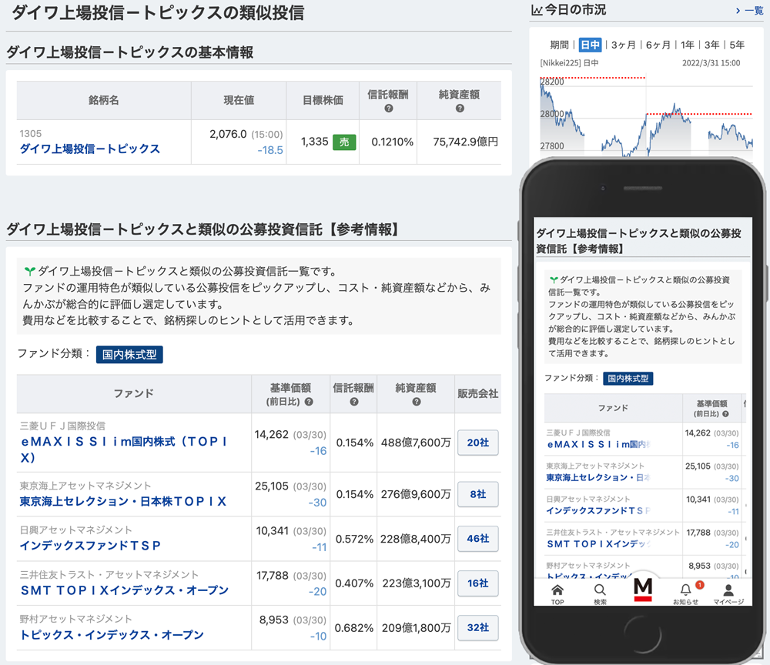The width and height of the screenshot is (770, 665).
Task: Click the help icon under 信託報酬 in the basic info table
Action: [x=388, y=109]
